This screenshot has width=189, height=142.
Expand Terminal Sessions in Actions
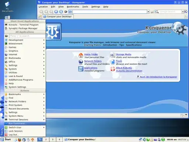tap(25, 119)
